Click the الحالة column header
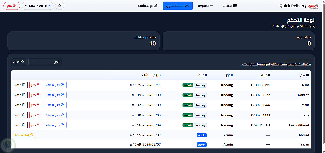Image resolution: width=325 pixels, height=153 pixels. tap(202, 75)
